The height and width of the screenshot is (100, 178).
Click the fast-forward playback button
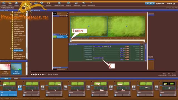coord(40,74)
